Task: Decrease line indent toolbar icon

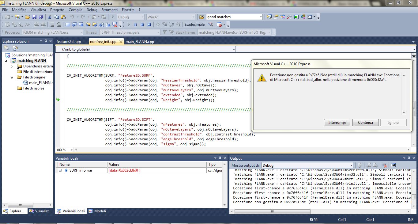Action: (x=36, y=25)
